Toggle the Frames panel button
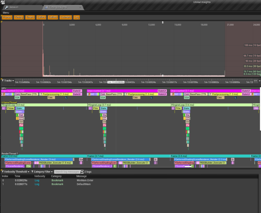 tap(7, 17)
